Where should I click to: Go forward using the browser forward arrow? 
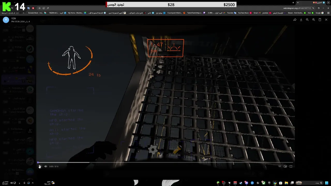(x=323, y=8)
